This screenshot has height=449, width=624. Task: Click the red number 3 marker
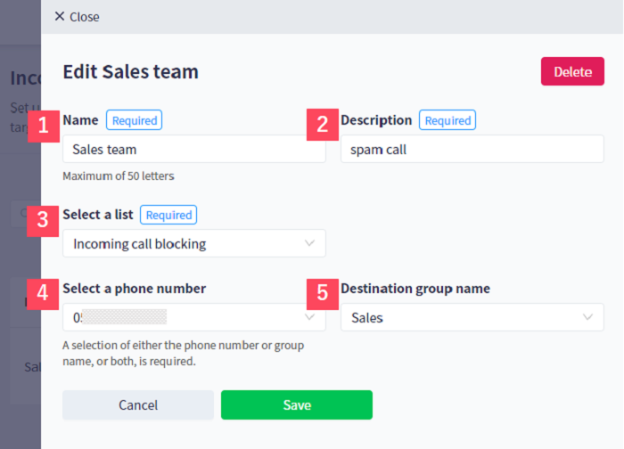point(43,220)
